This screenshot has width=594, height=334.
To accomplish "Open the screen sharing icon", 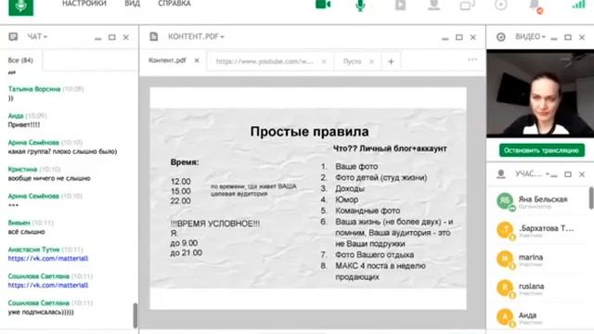I will tap(468, 6).
